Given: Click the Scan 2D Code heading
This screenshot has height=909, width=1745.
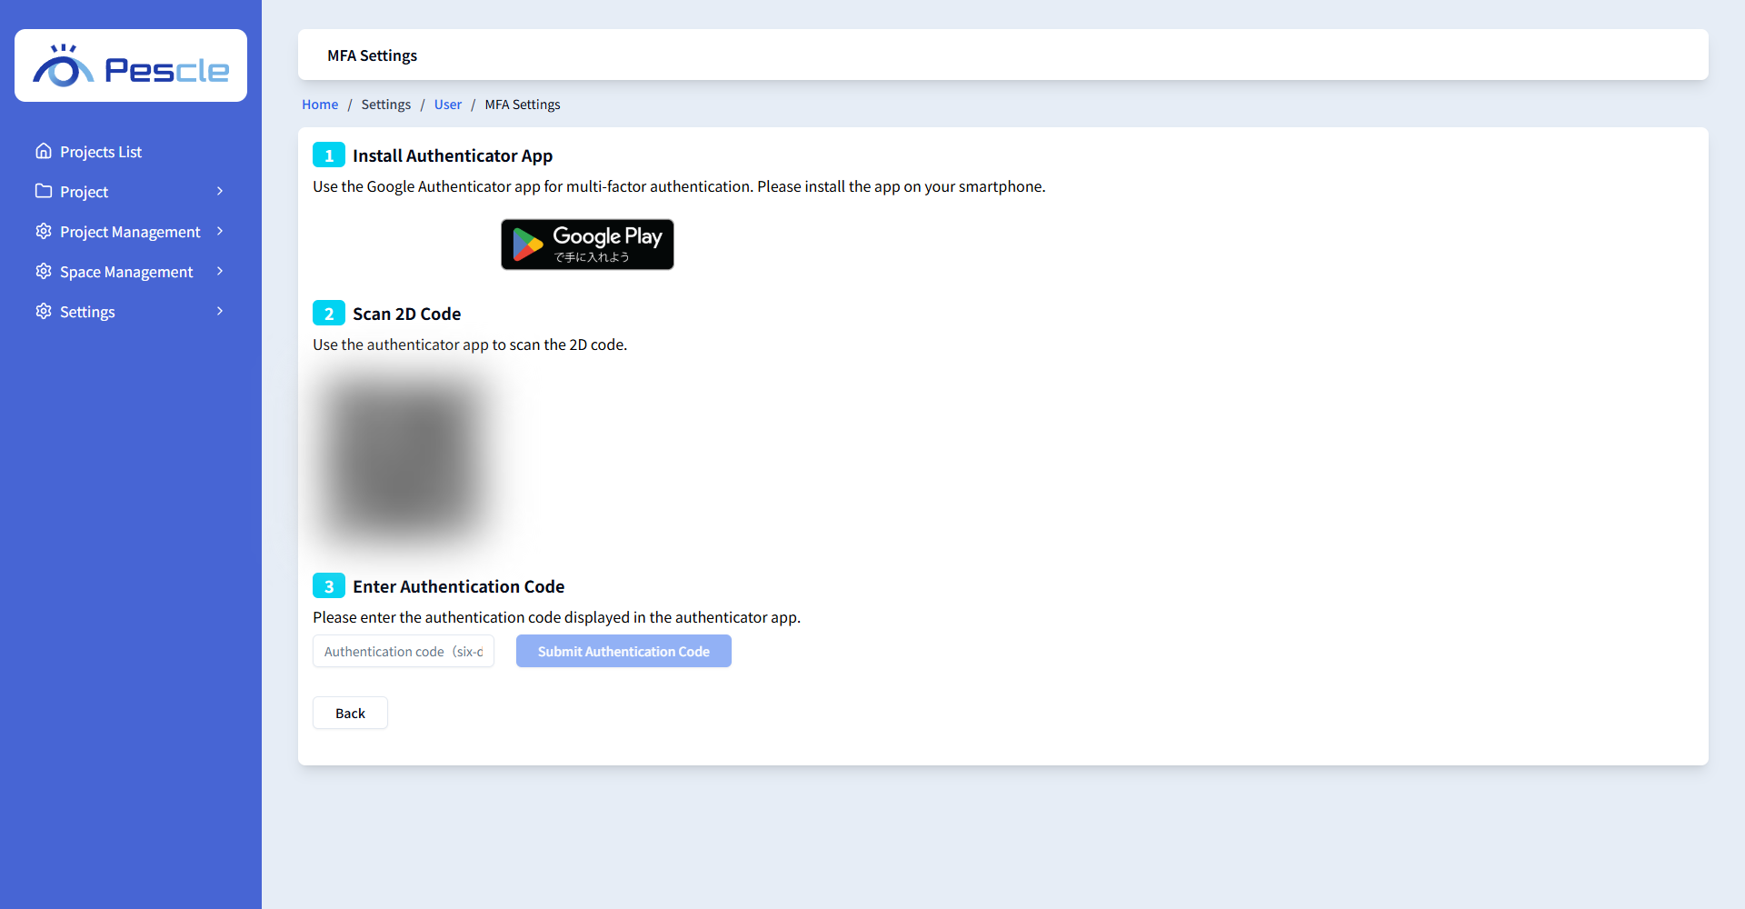Looking at the screenshot, I should coord(407,314).
